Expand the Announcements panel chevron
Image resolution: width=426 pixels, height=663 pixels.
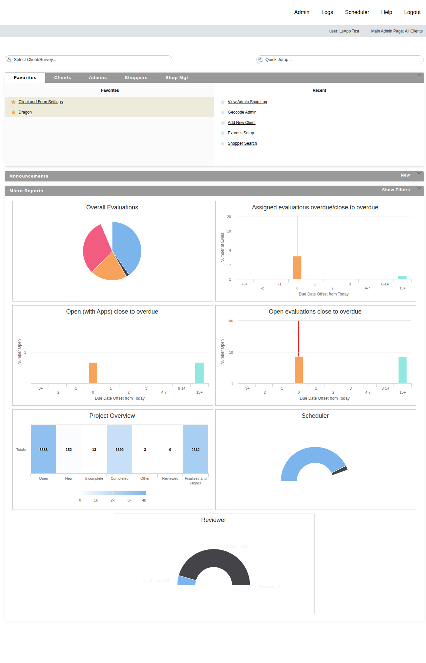[x=419, y=174]
